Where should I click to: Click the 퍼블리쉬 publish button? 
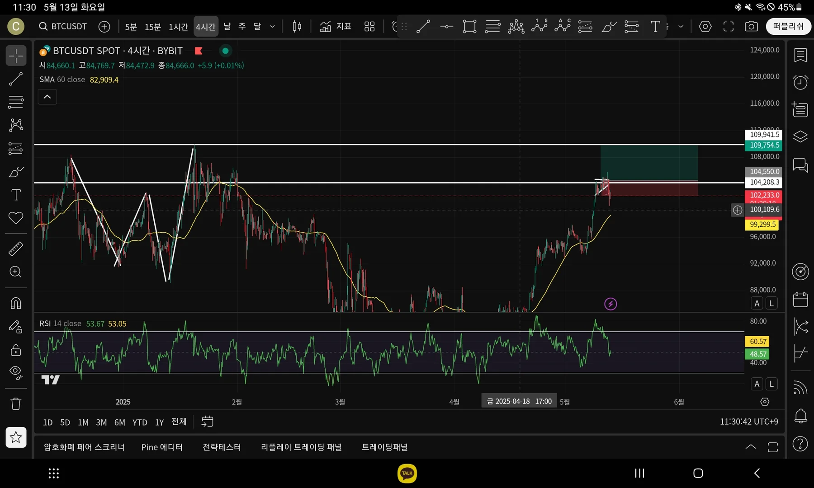point(788,26)
